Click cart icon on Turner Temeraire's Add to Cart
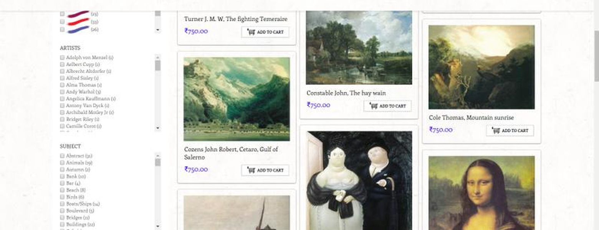This screenshot has width=599, height=230. pyautogui.click(x=252, y=32)
